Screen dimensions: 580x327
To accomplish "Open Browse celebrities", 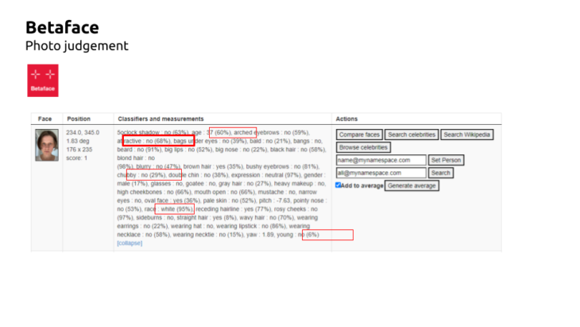I will coord(363,147).
